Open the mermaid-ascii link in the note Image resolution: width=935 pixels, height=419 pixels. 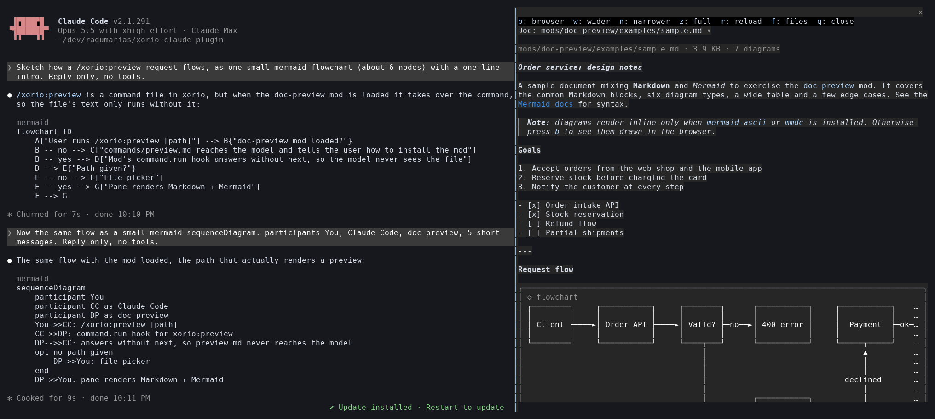point(736,123)
